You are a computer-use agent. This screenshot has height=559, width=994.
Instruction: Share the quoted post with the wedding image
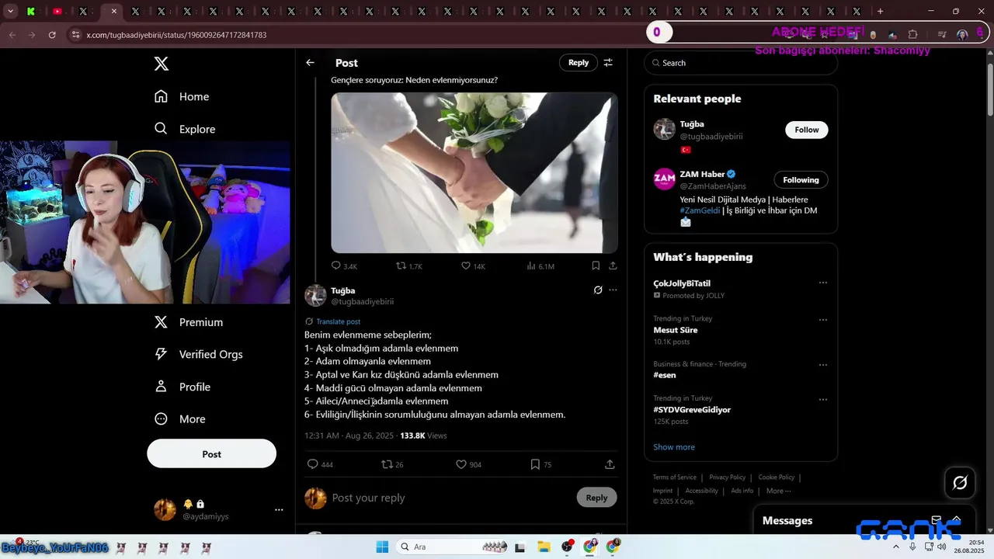[x=613, y=266]
